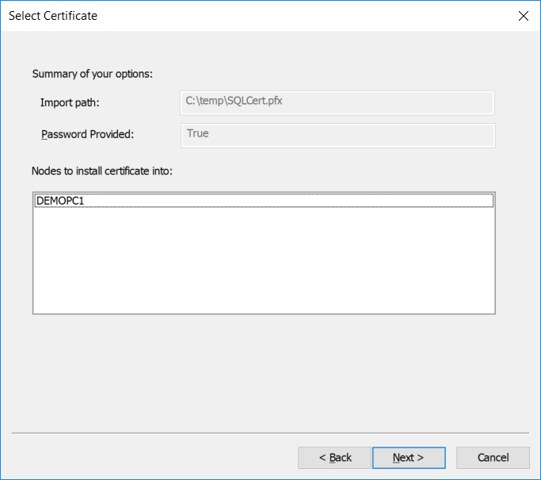Click the Import path text field
The image size is (541, 480).
click(x=337, y=102)
